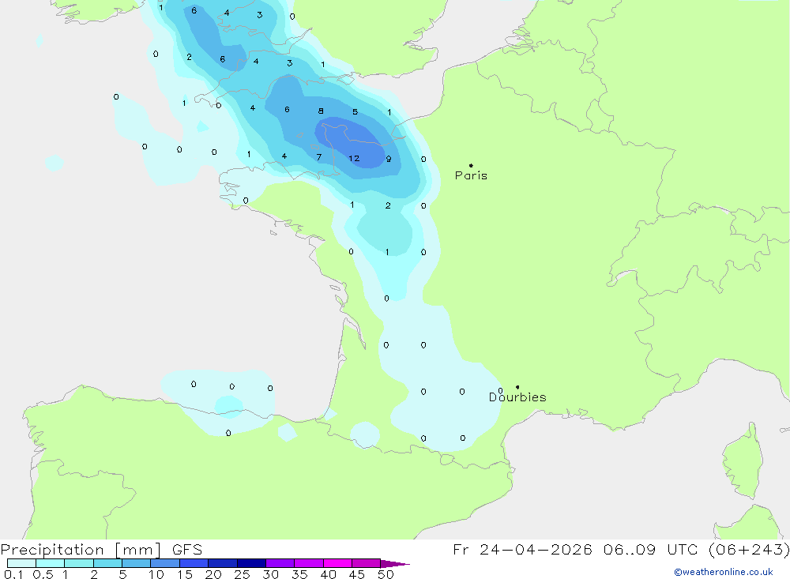Click the 5–10 mm legend color swatch

click(x=137, y=563)
